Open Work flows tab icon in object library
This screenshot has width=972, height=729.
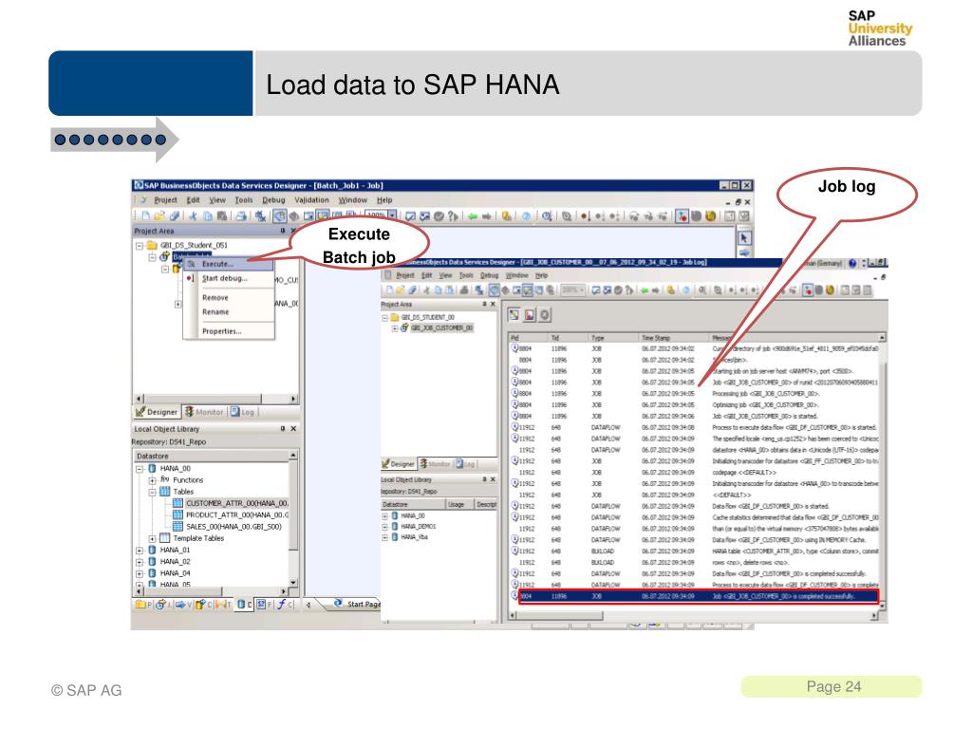coord(183,604)
